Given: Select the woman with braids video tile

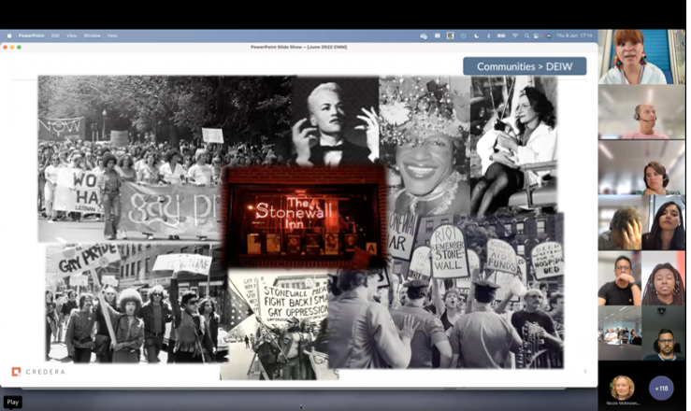Looking at the screenshot, I should 663,278.
